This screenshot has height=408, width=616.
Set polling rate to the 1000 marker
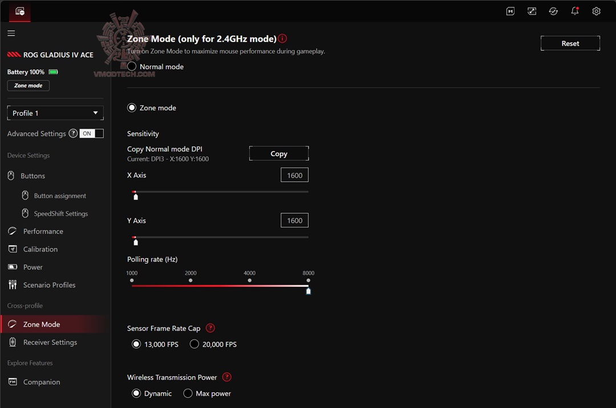pyautogui.click(x=132, y=280)
